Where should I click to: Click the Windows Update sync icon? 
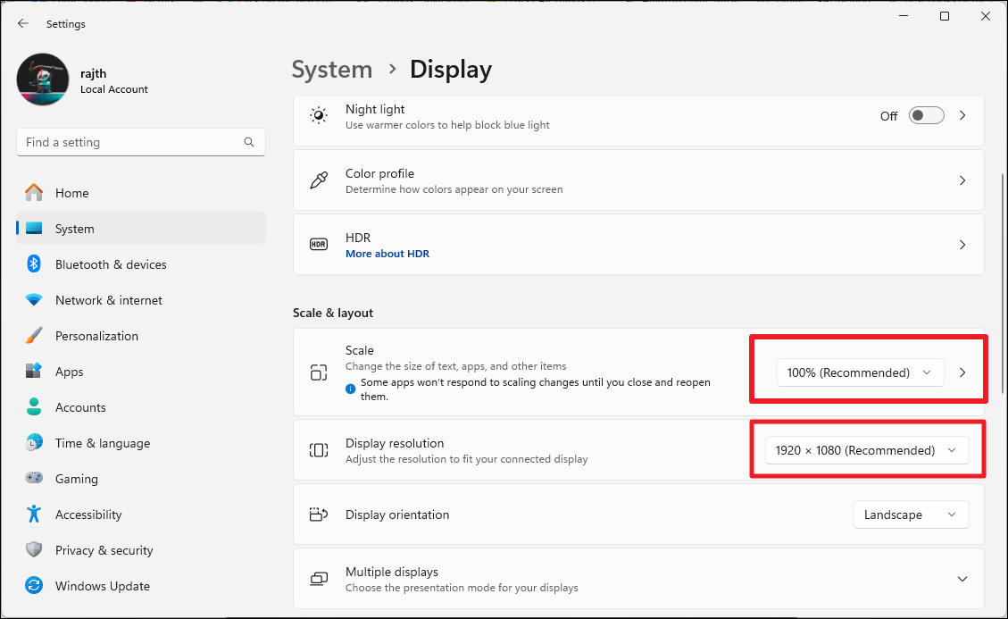tap(34, 586)
